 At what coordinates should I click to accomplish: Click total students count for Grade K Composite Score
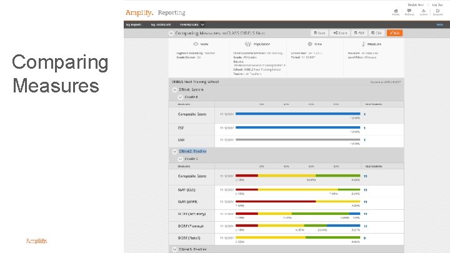pos(364,114)
